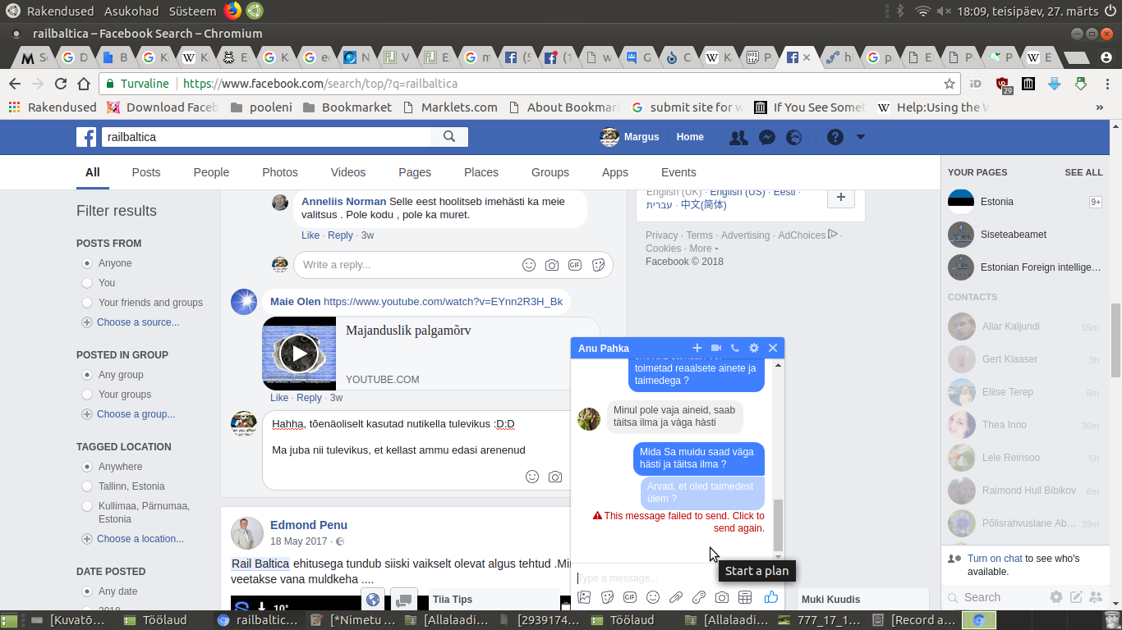Viewport: 1122px width, 630px height.
Task: Switch to the Videos tab
Action: point(348,172)
